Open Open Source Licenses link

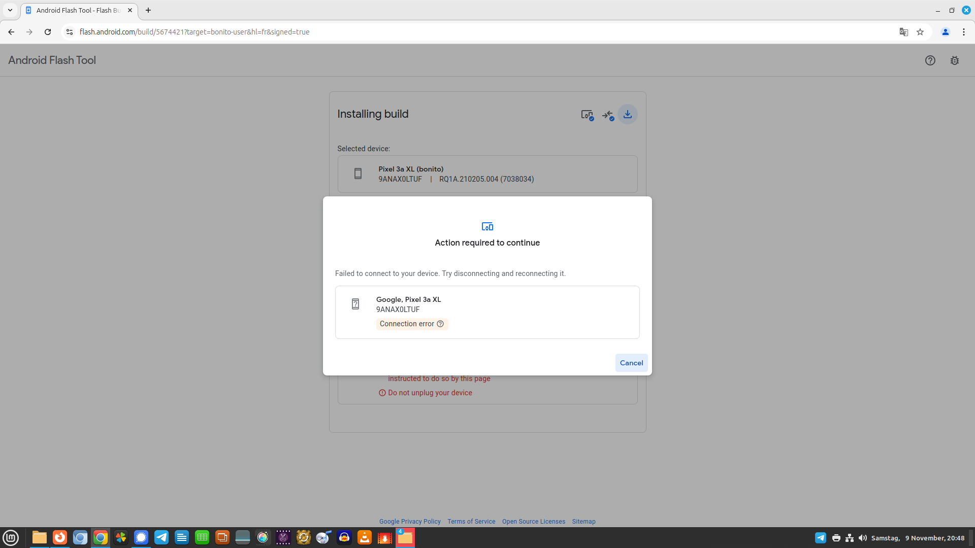tap(533, 522)
